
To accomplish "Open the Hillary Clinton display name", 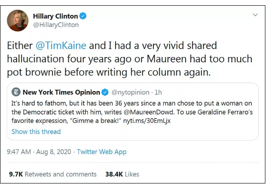I will [x=56, y=16].
